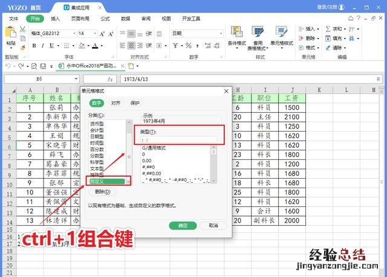Click the sort and filter icon
Viewport: 387px width, 277px height.
point(351,29)
